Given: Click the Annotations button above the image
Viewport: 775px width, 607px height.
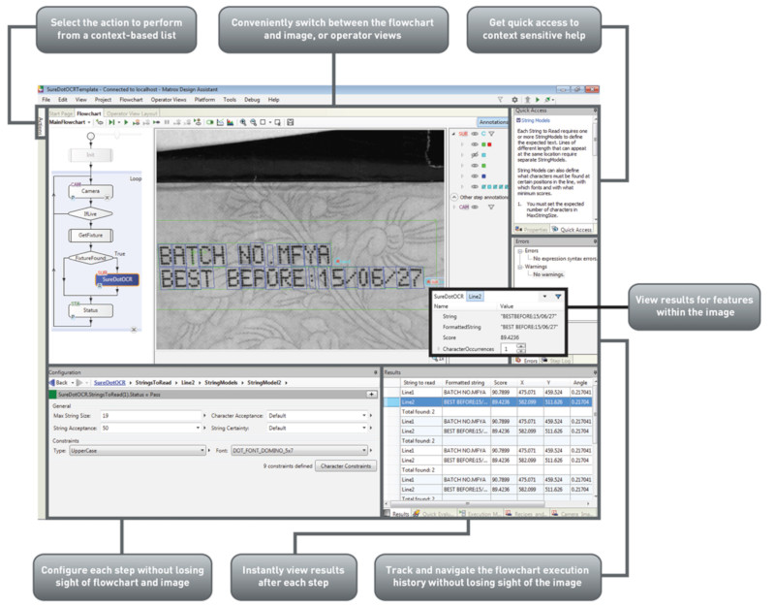Looking at the screenshot, I should 493,122.
